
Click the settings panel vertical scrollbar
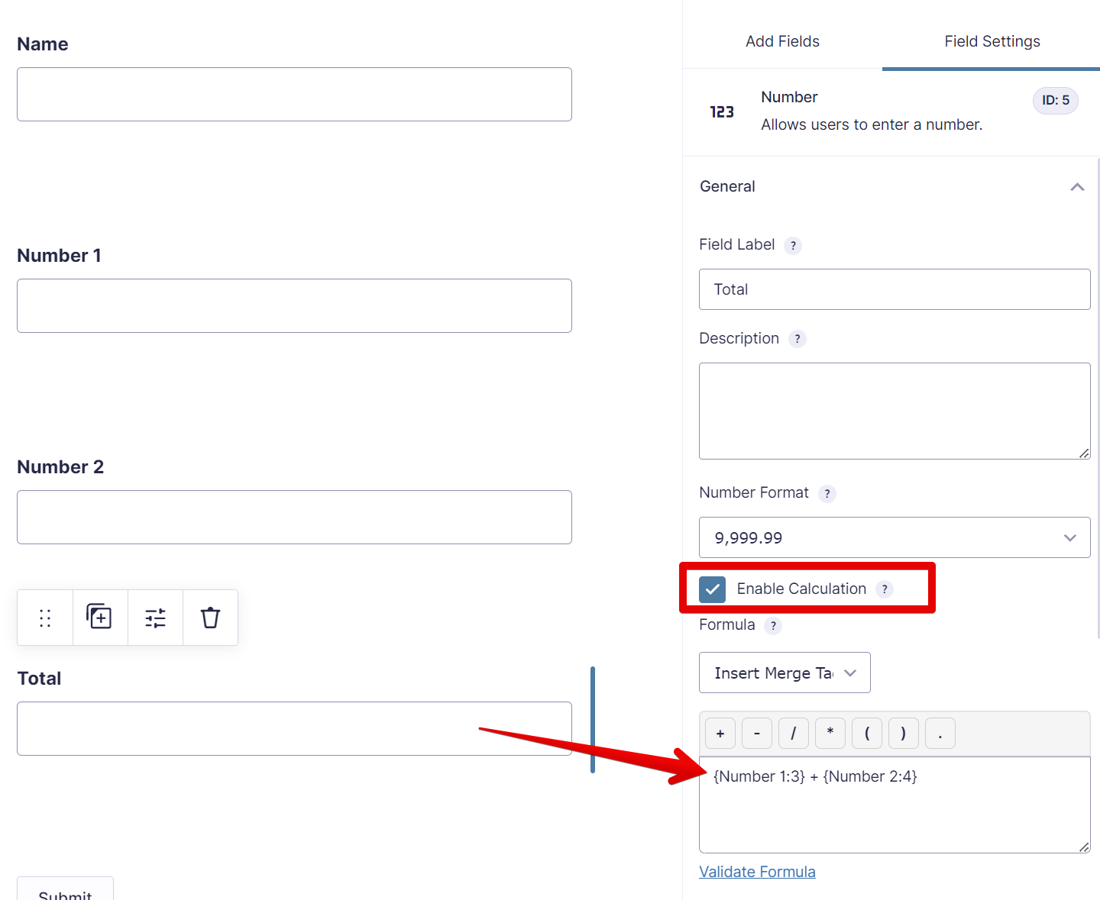(1098, 397)
